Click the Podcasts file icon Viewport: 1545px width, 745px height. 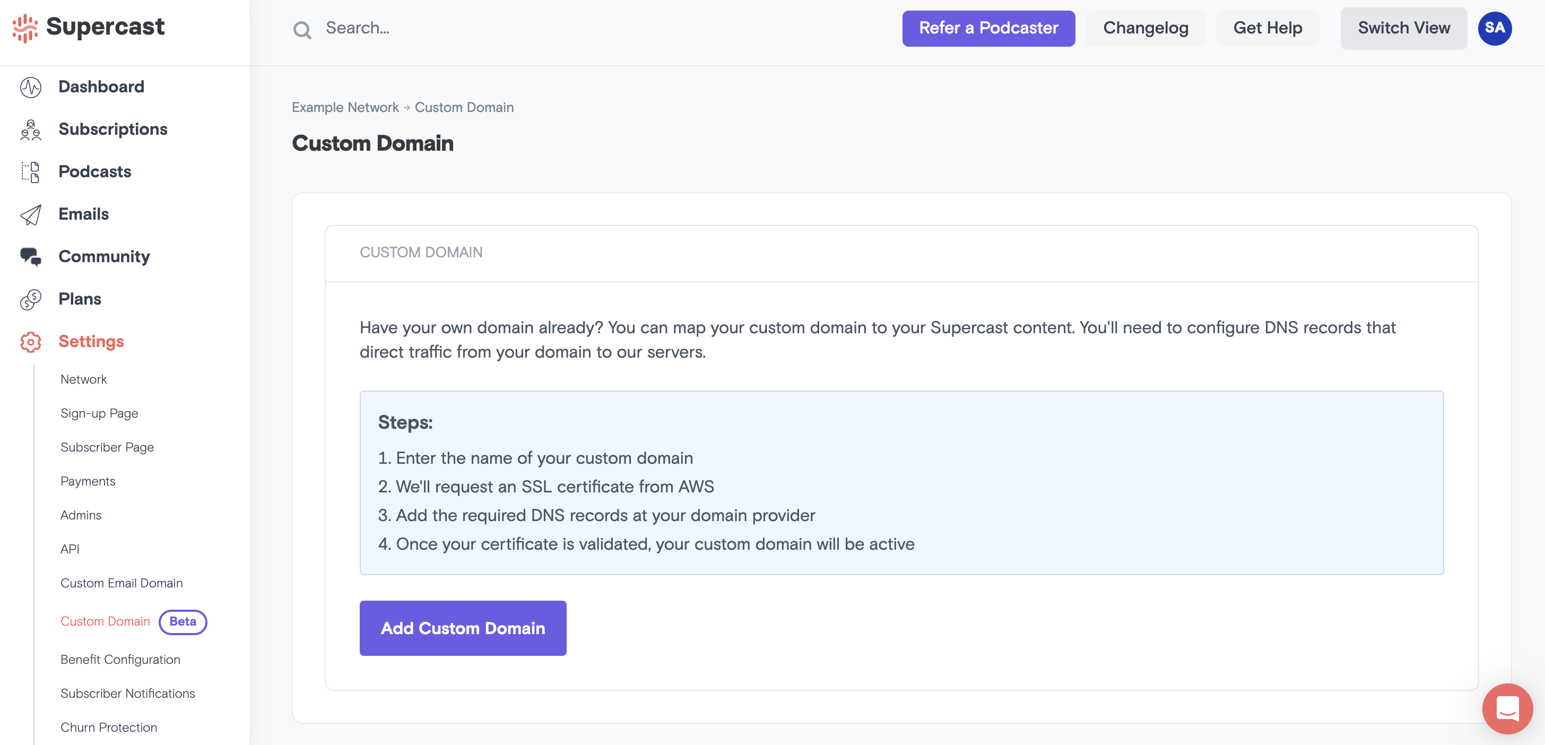[x=31, y=172]
